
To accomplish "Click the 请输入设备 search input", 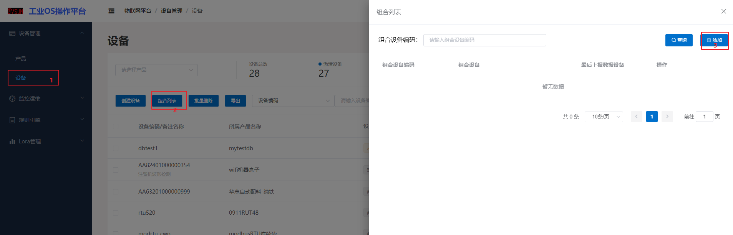I will coord(352,100).
